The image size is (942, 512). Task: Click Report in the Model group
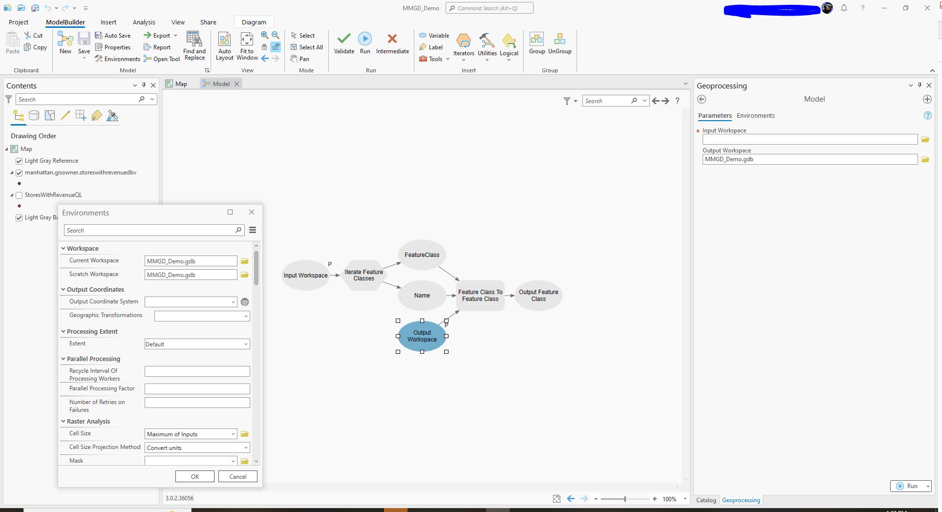157,47
